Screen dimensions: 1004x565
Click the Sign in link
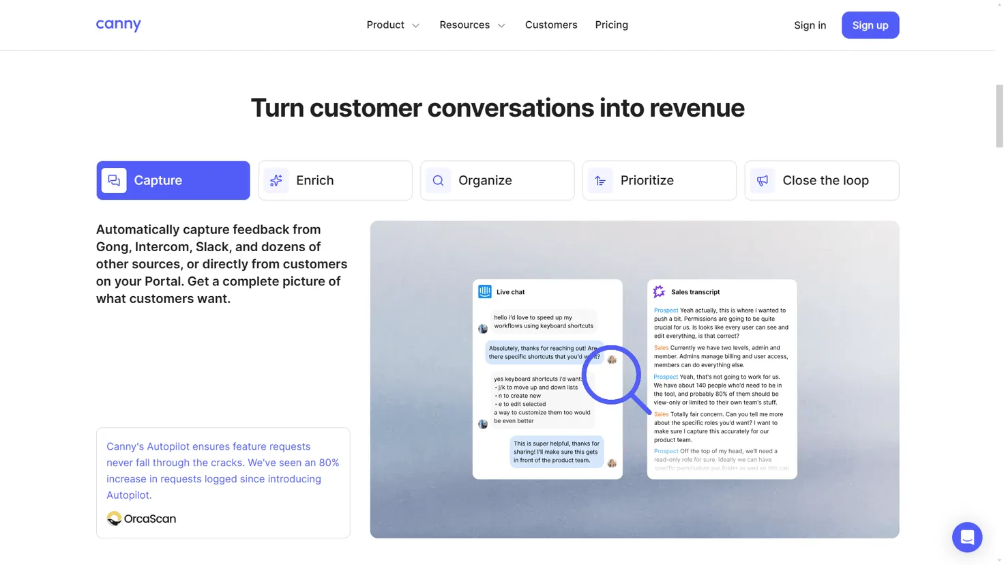(x=810, y=25)
